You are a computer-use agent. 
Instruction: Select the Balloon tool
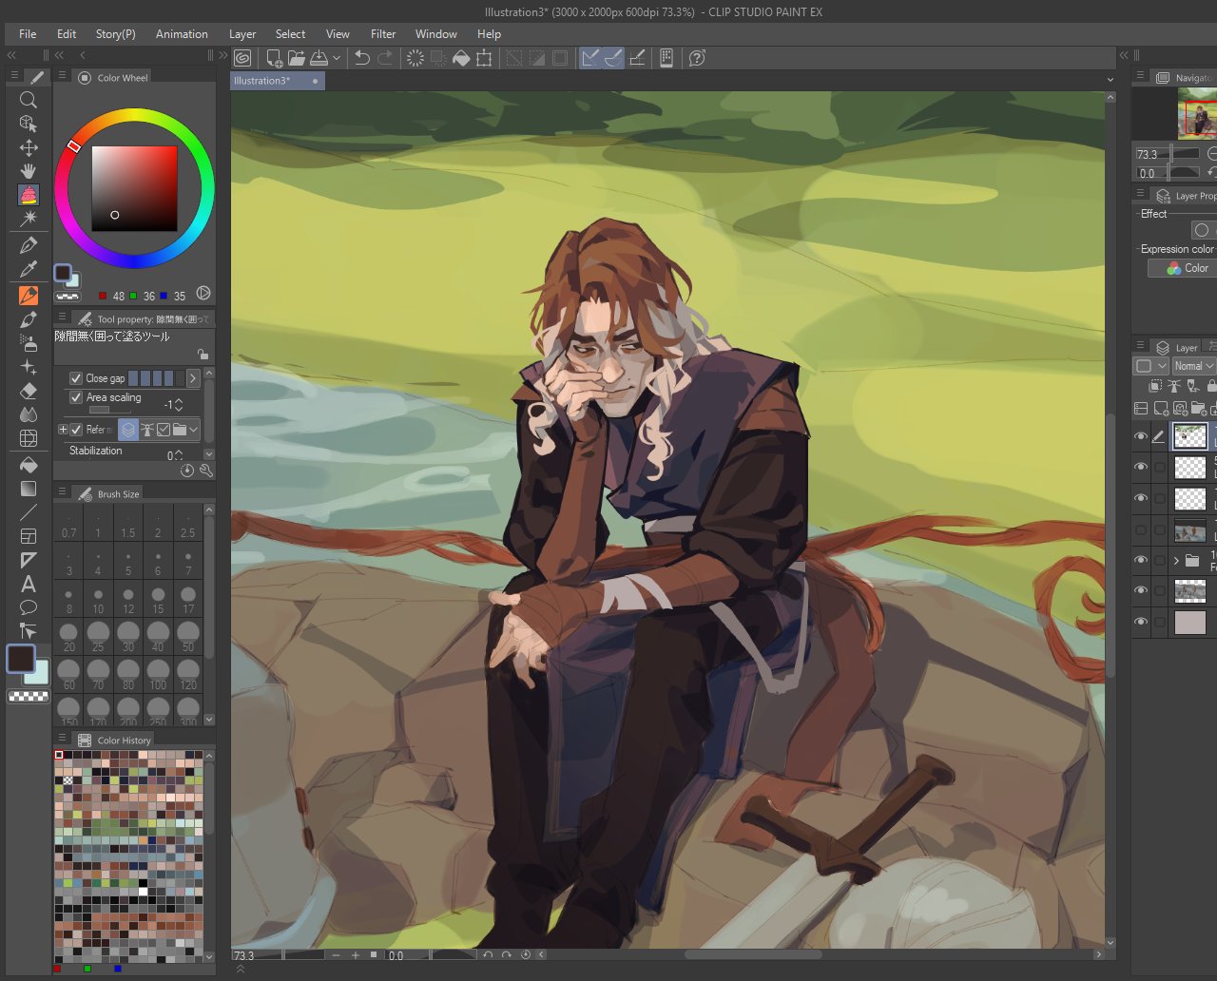coord(29,607)
